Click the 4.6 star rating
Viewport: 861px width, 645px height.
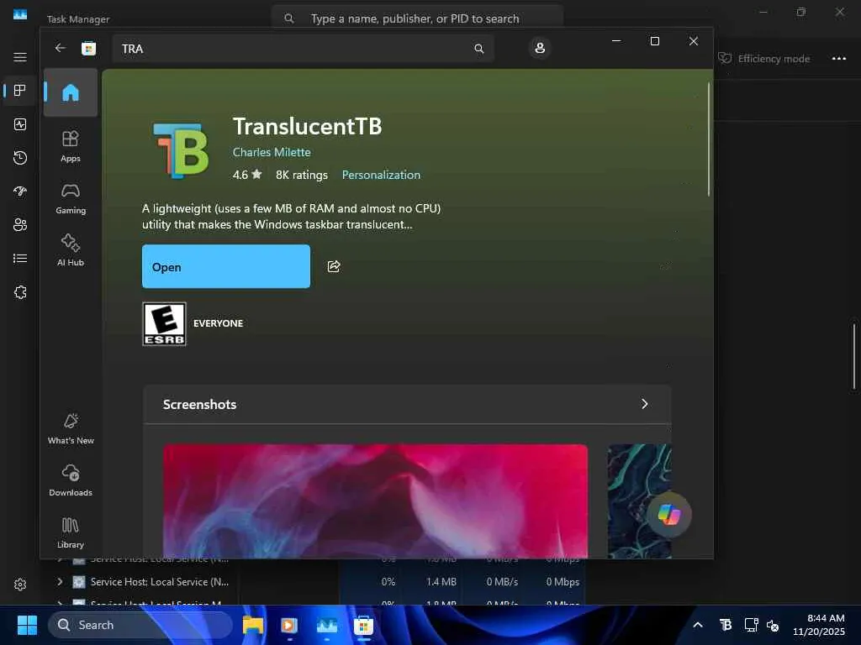pyautogui.click(x=247, y=175)
